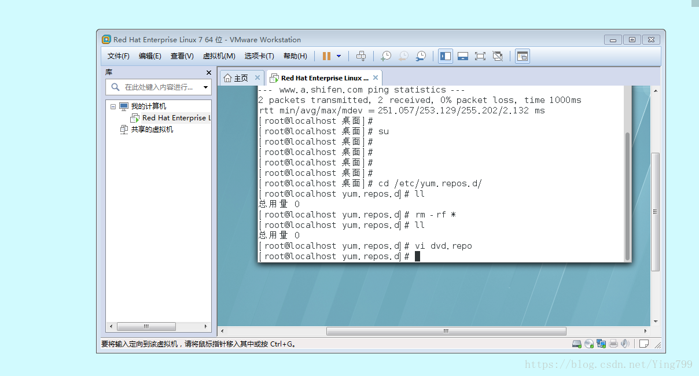Click the 'rm -rf *' command line
The height and width of the screenshot is (376, 699).
tap(357, 215)
